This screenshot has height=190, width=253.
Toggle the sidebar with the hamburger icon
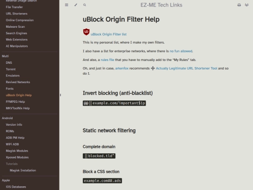67,5
